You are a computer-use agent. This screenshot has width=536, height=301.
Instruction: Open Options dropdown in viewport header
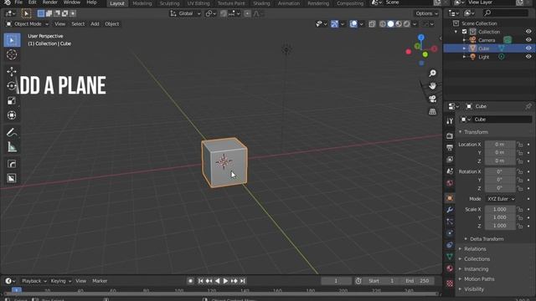426,13
